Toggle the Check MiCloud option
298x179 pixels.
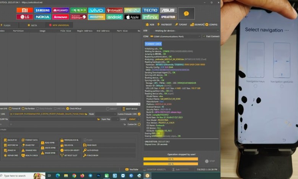click(74, 109)
